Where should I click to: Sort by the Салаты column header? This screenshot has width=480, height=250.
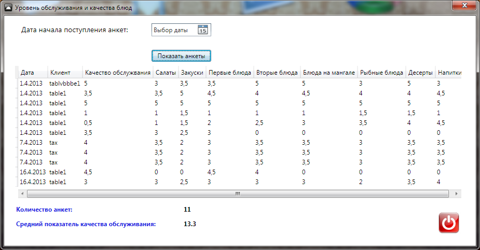(x=166, y=73)
